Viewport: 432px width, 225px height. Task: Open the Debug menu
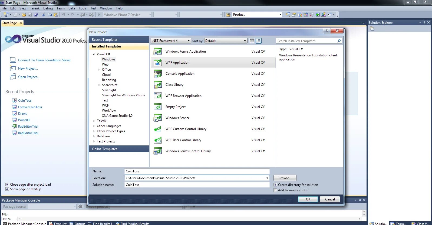[x=48, y=8]
